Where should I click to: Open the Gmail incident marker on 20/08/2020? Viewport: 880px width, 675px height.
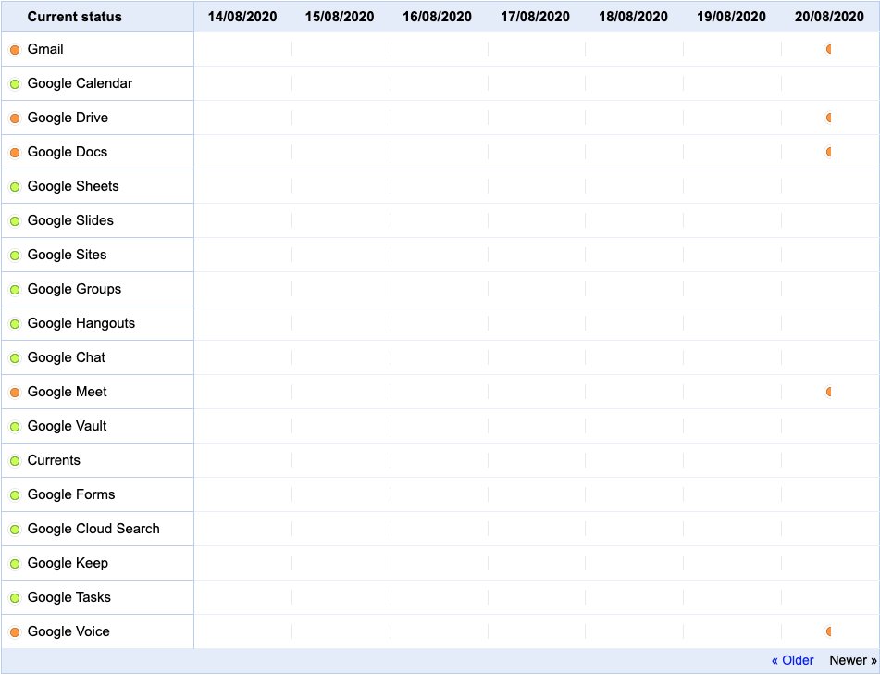(828, 49)
